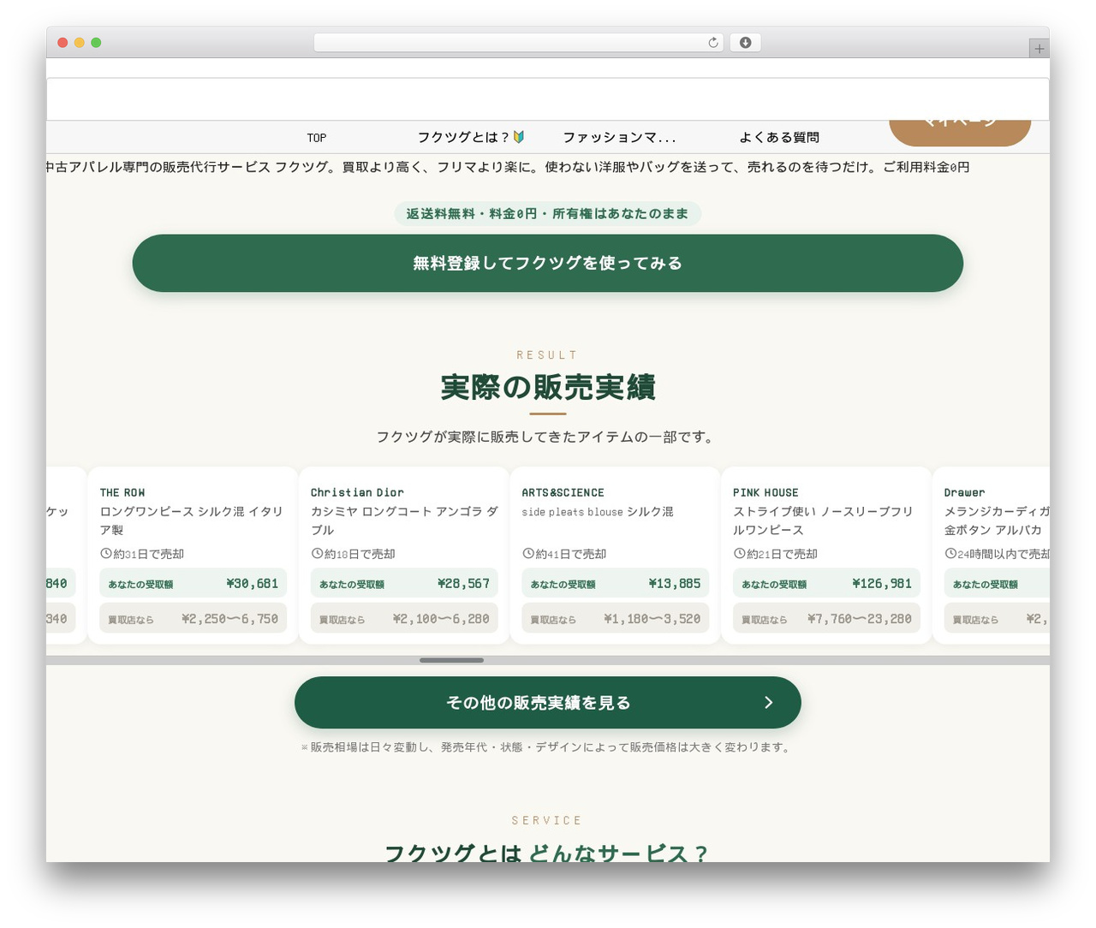Click THE ROW brand name

click(x=122, y=493)
